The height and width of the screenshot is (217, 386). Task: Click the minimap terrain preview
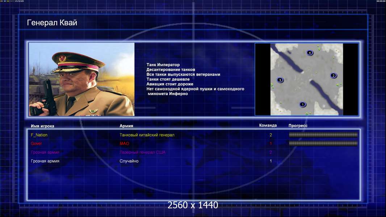point(306,79)
